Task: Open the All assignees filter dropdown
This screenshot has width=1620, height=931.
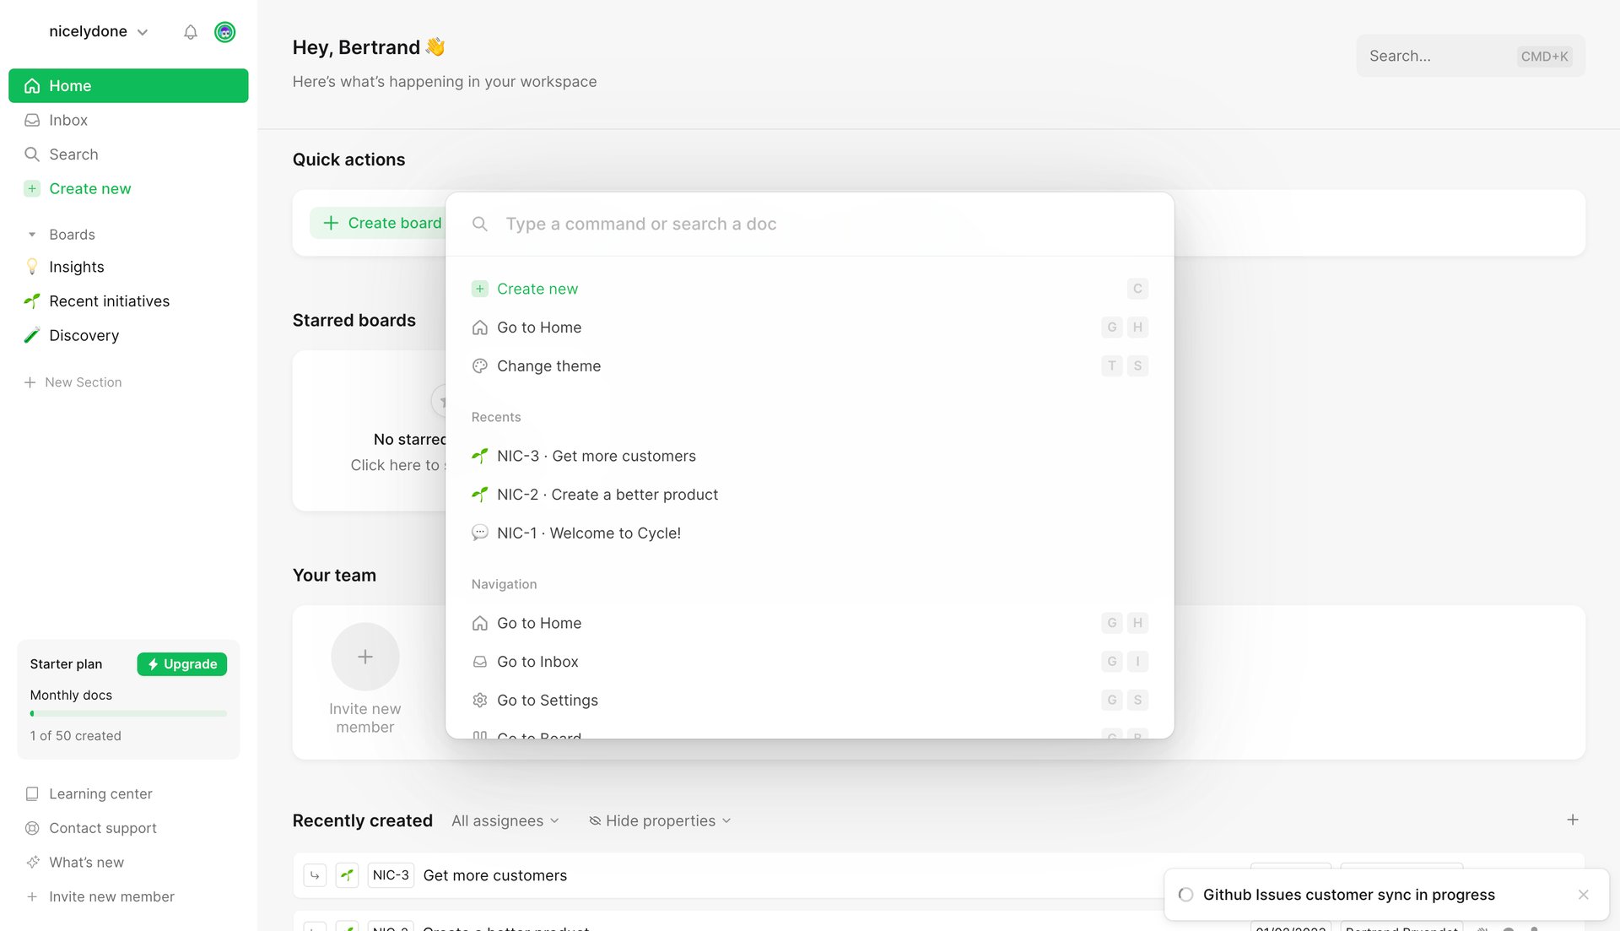Action: pos(505,820)
